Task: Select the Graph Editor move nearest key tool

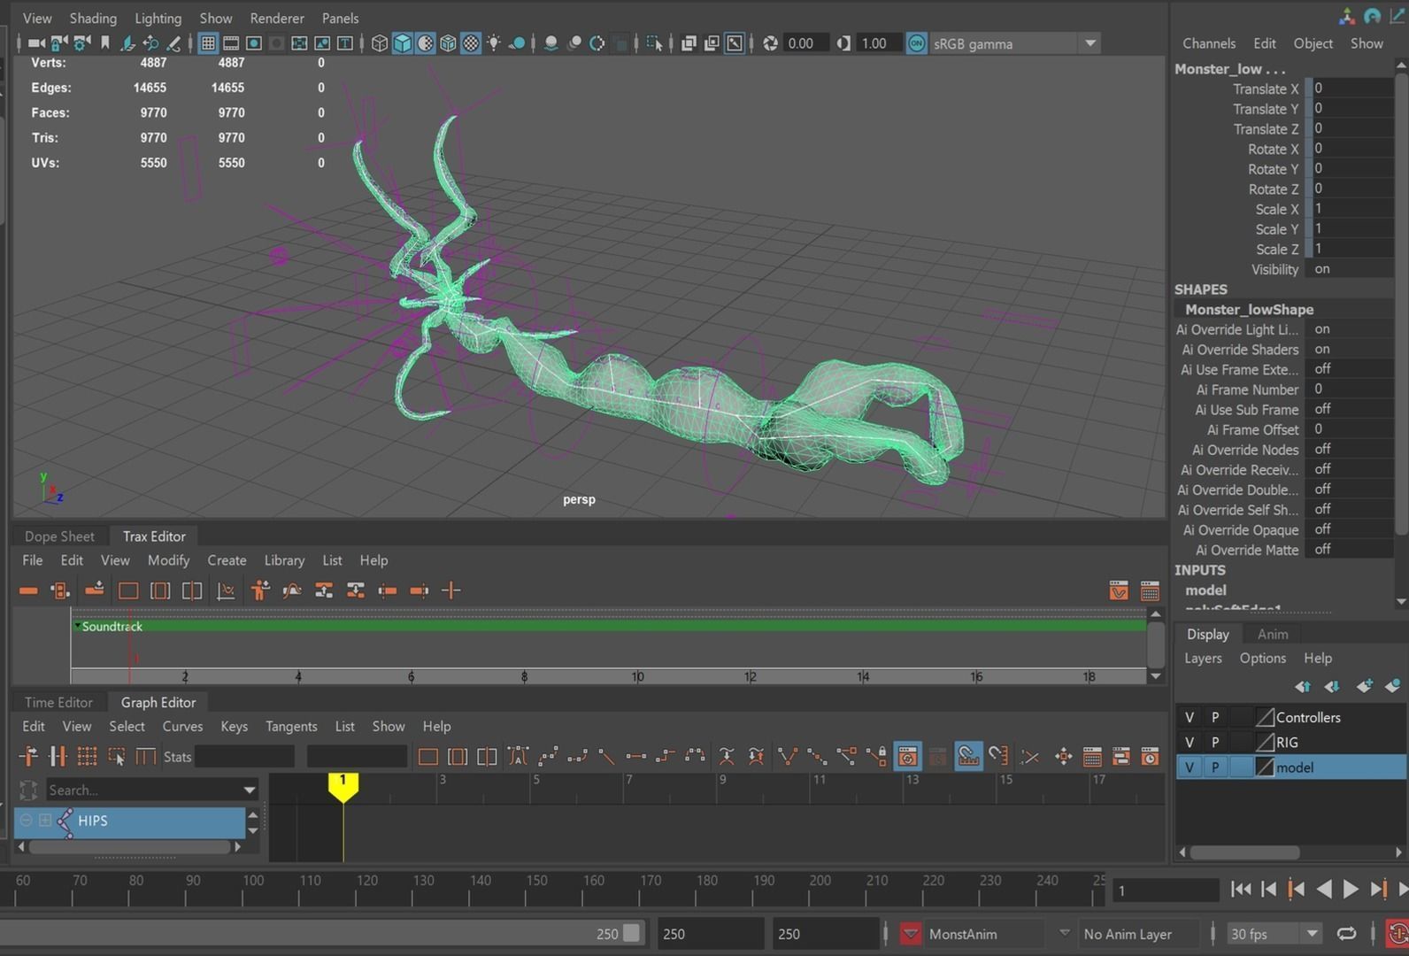Action: (x=29, y=756)
